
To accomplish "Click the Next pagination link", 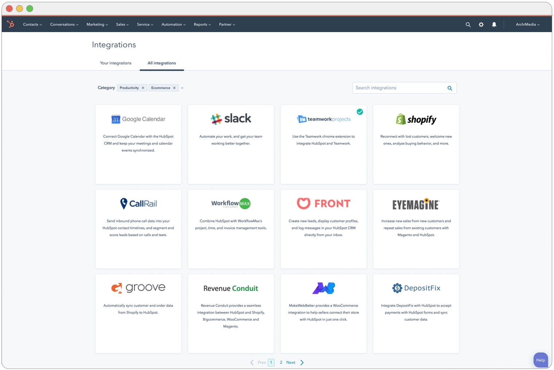I will tap(290, 362).
